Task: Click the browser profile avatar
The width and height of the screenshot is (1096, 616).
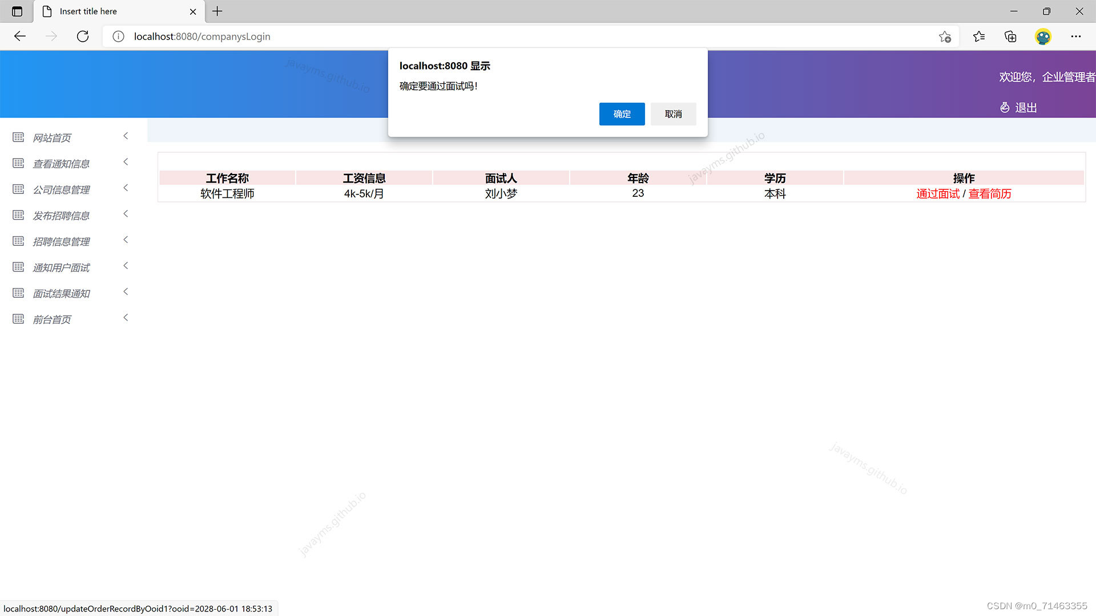Action: [1043, 37]
